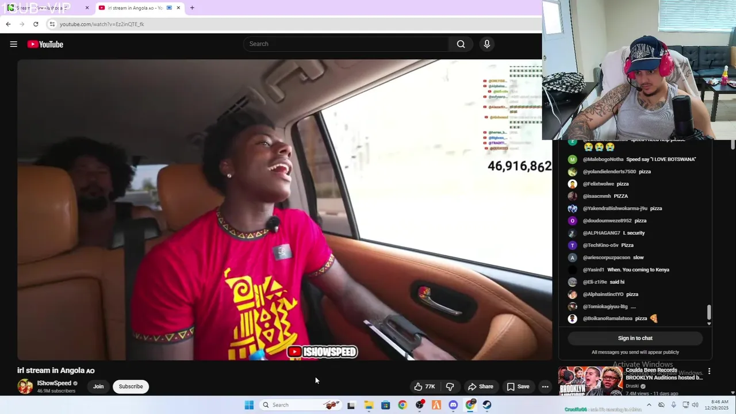This screenshot has width=736, height=414.
Task: Click chat user @Felixtwolwe
Action: point(598,184)
